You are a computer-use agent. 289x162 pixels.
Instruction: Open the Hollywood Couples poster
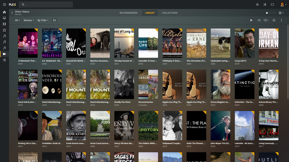point(172,126)
